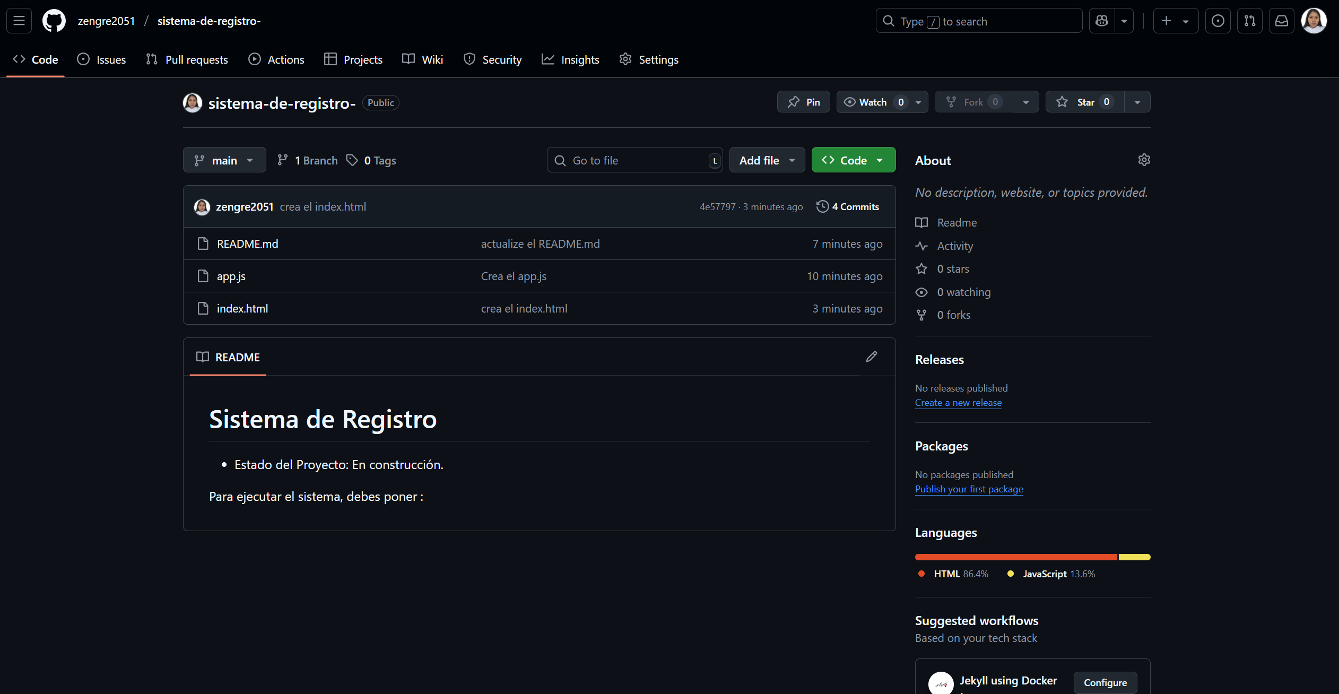
Task: Open the Wiki tab
Action: pos(423,59)
